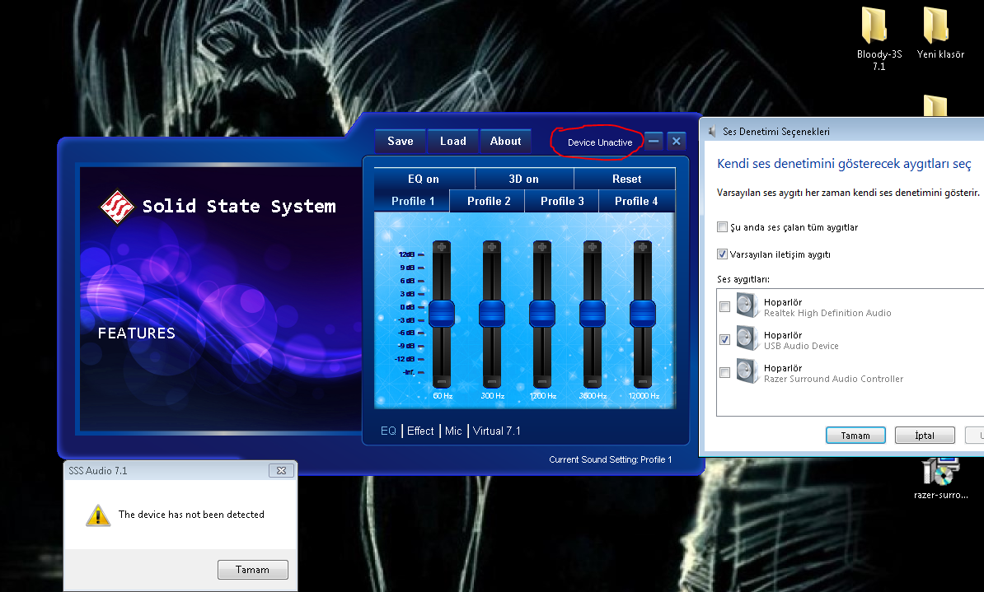
Task: Click the speaker icon in Ses Denetimi title bar
Action: click(712, 131)
